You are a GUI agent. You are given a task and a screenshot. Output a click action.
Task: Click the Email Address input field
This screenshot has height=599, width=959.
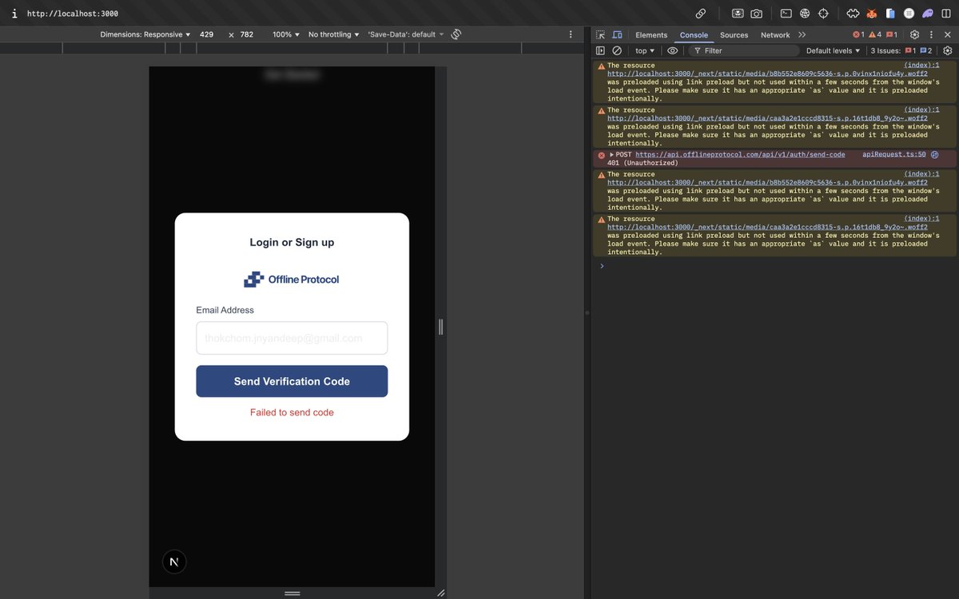click(x=292, y=338)
